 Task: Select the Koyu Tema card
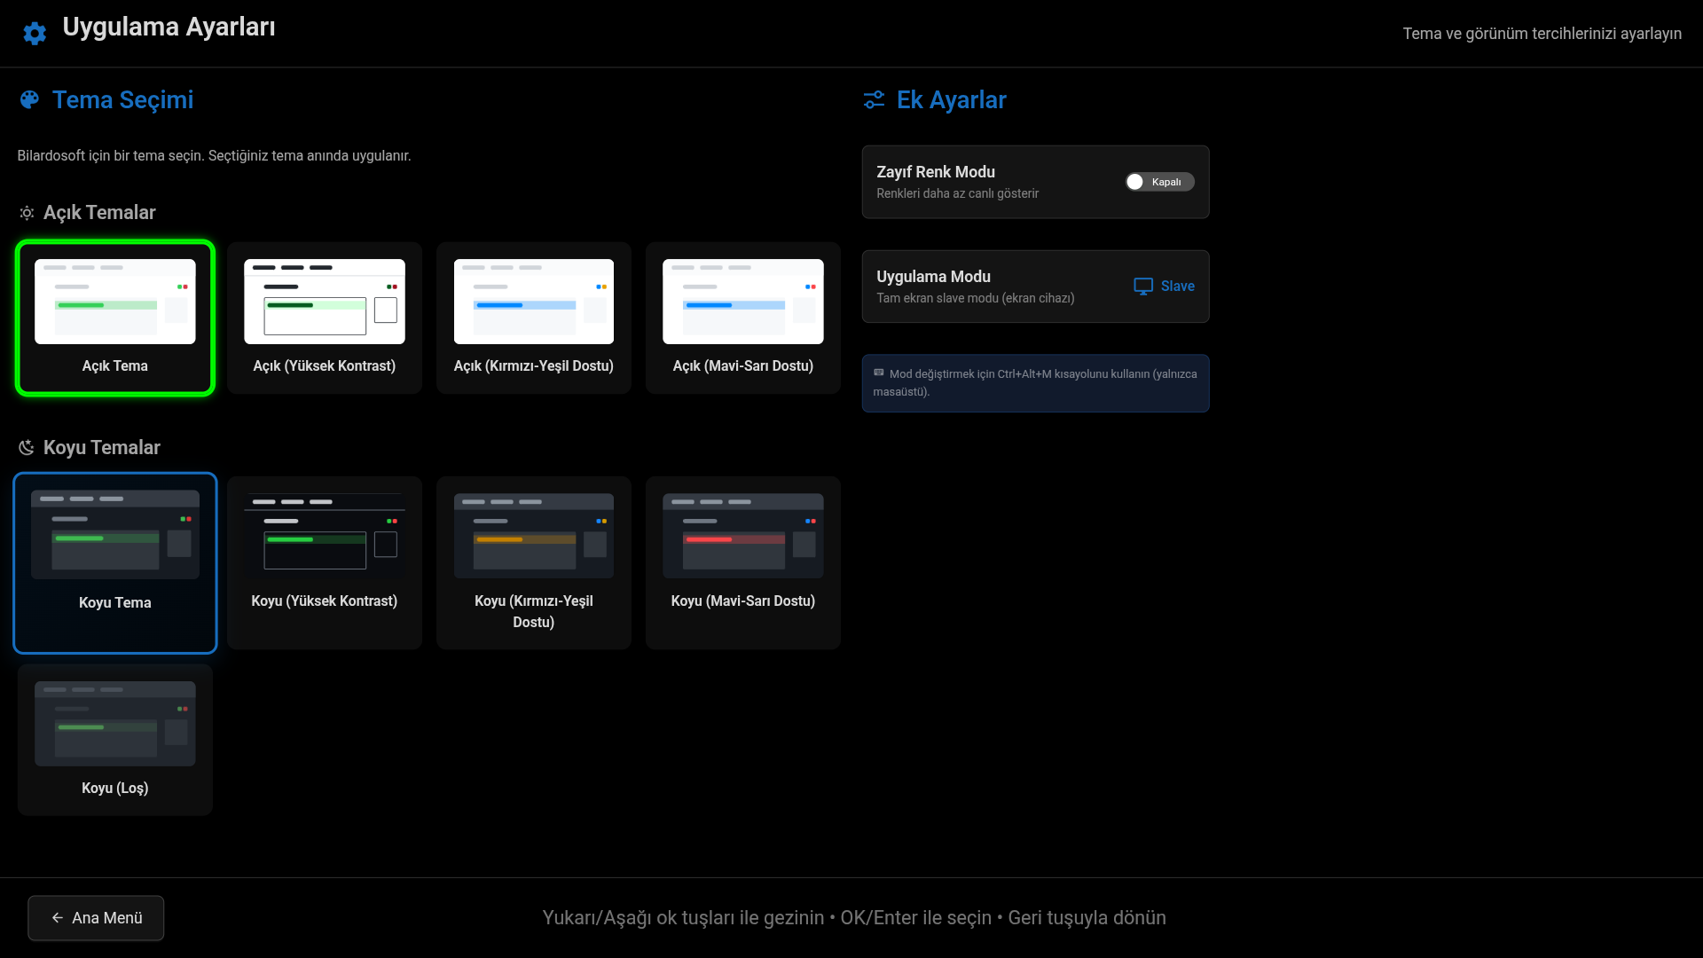click(115, 563)
